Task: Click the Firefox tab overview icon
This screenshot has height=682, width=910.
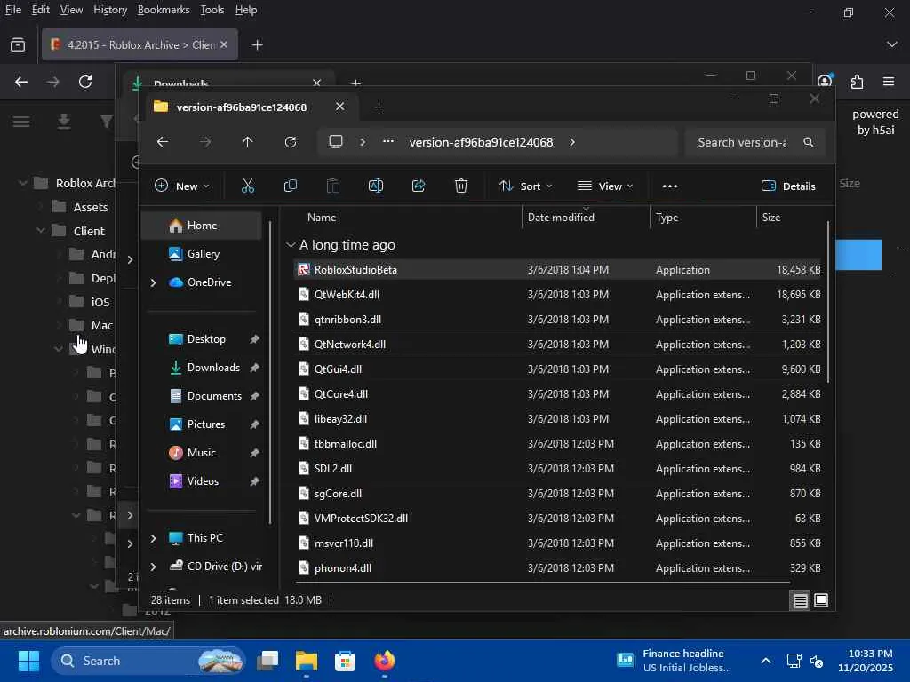Action: pyautogui.click(x=18, y=44)
